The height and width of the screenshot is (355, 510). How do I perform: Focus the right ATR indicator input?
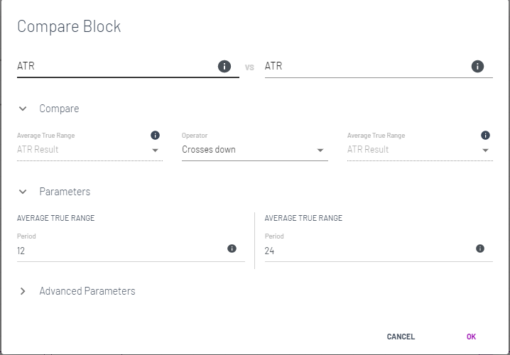click(x=362, y=66)
